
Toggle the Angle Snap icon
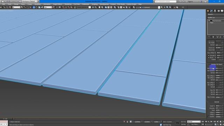pos(66,7)
